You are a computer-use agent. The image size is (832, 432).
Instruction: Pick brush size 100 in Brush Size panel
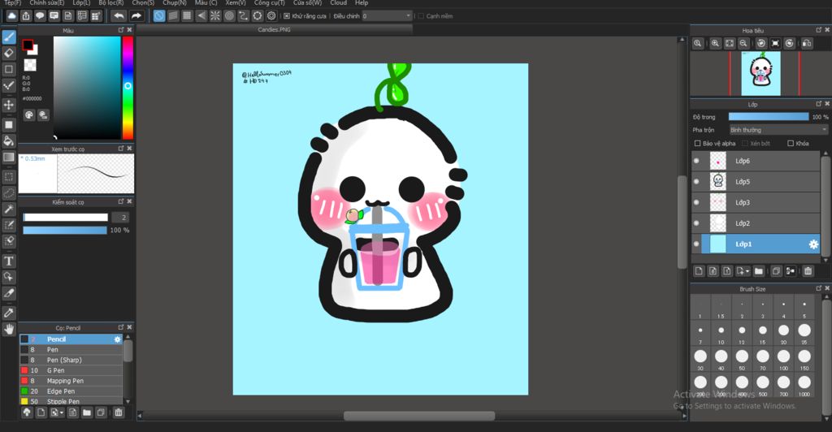point(783,359)
